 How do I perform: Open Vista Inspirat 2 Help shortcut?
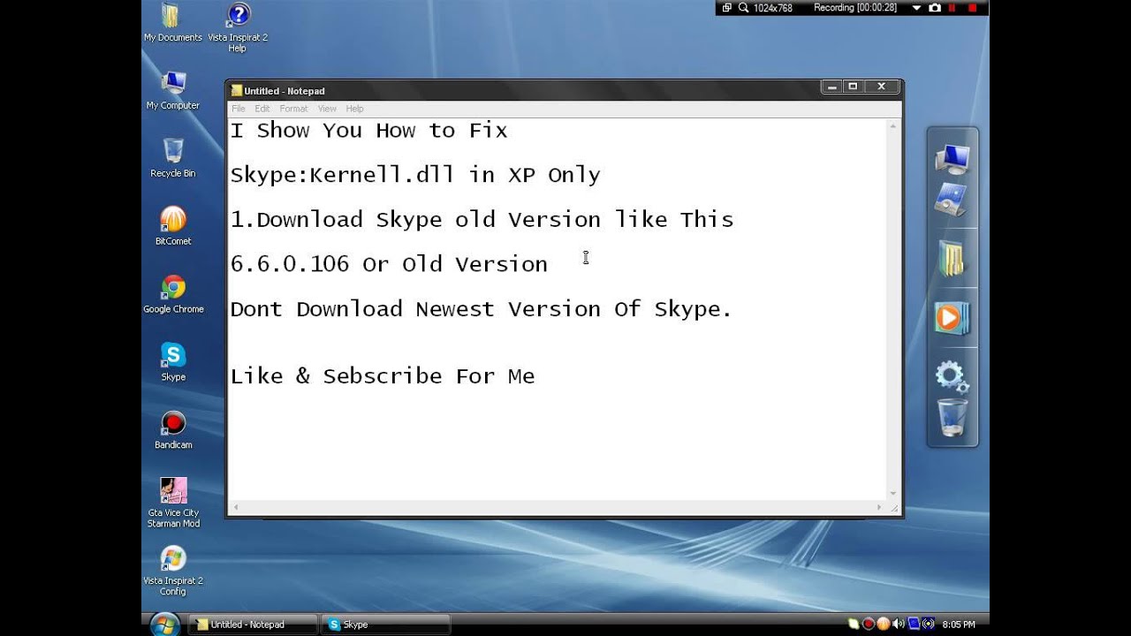tap(238, 27)
